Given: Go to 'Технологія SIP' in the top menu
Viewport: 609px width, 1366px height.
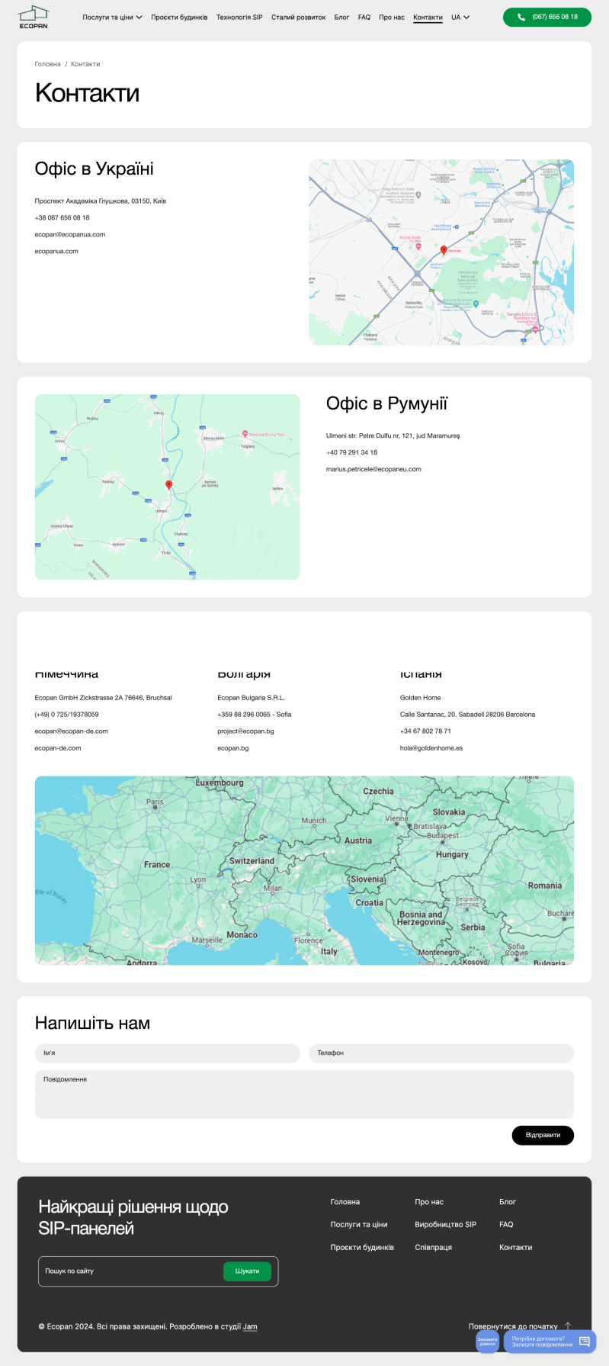Looking at the screenshot, I should point(239,18).
